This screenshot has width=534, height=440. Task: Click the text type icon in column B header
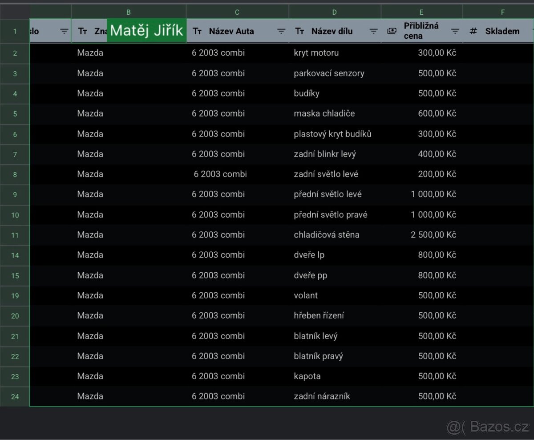pos(83,31)
